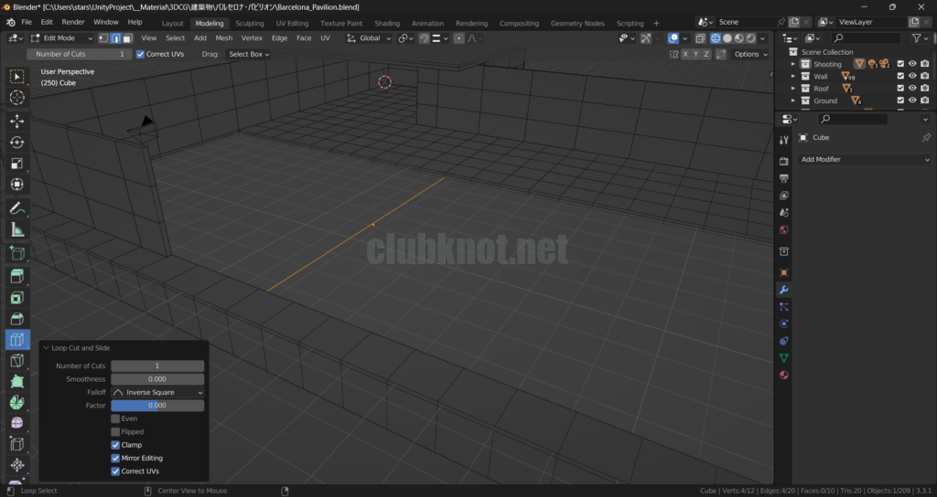Enable X-ray view toggle in header
Viewport: 937px width, 497px height.
point(700,38)
